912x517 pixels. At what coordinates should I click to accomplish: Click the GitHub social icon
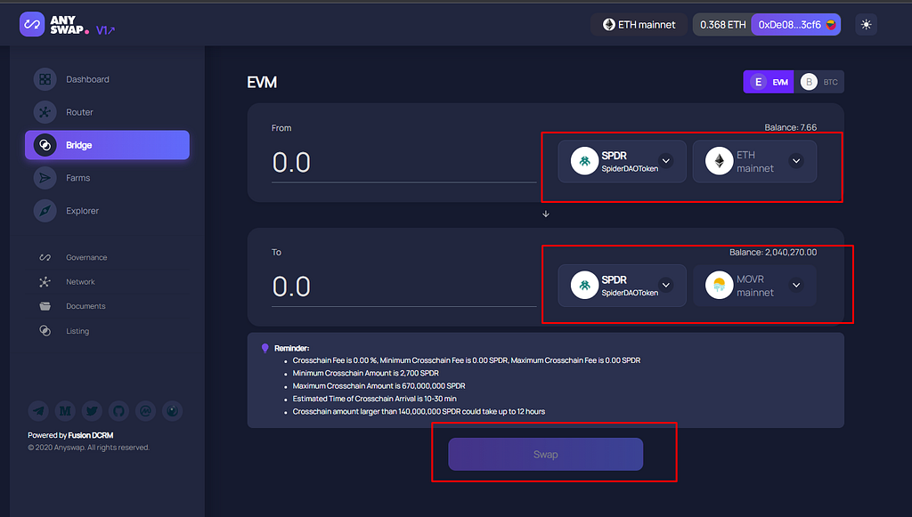coord(118,411)
